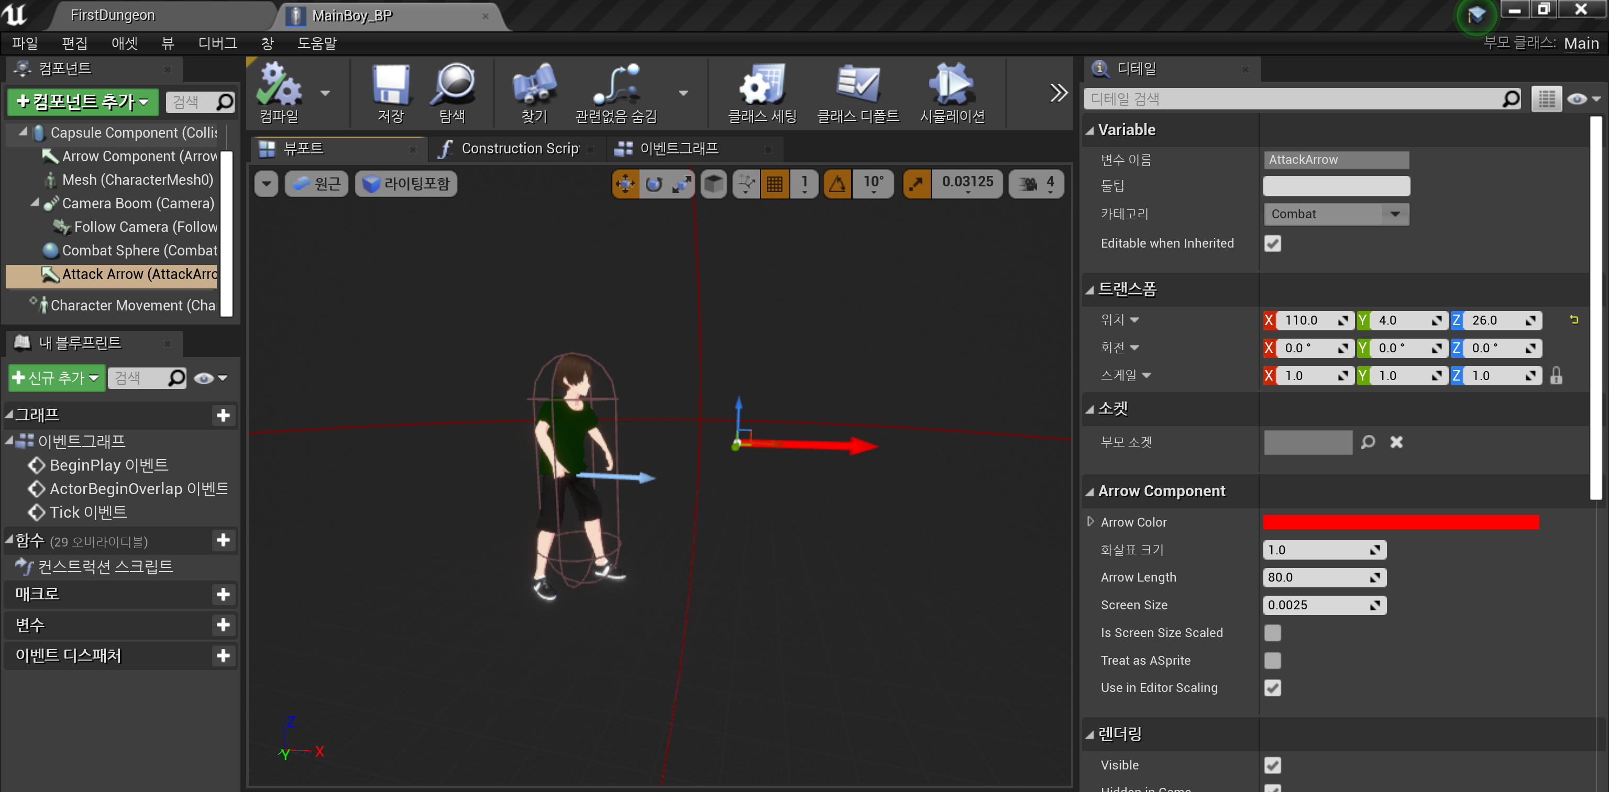Screen dimensions: 1609x792
Task: Toggle 관련없음 숨김 (hide unrelated)
Action: (615, 92)
